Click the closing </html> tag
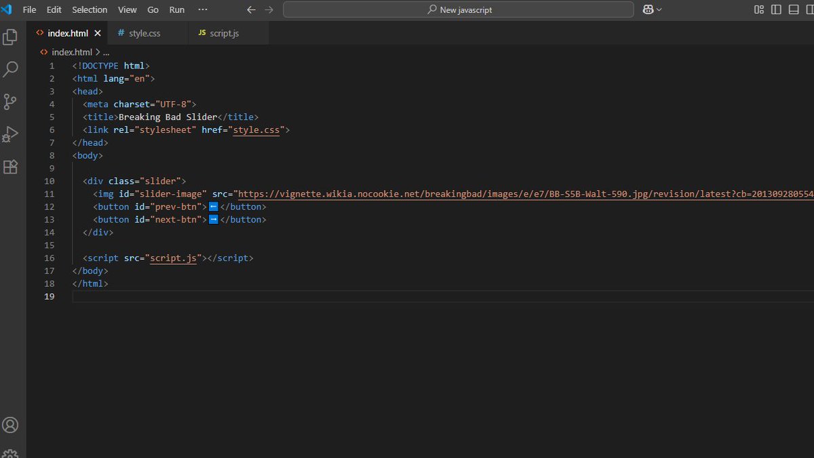Viewport: 814px width, 458px height. tap(90, 284)
